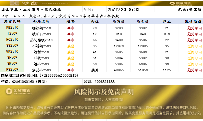This screenshot has height=121, width=203.
Task: Click 换月 cell in PS2509 row
Action: (x=94, y=70)
